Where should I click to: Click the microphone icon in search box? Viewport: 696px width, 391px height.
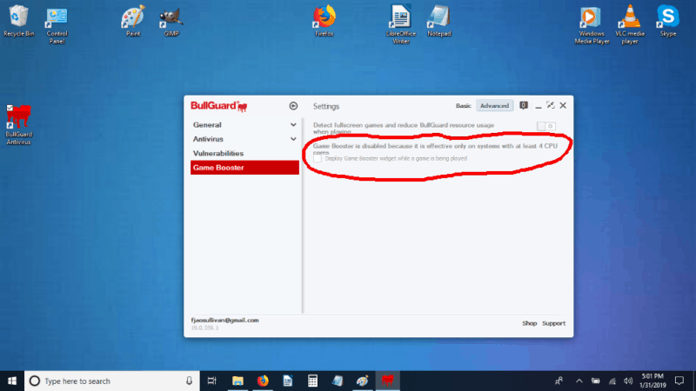[189, 381]
